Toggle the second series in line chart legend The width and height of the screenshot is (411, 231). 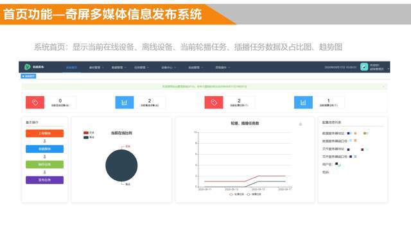coord(254,194)
